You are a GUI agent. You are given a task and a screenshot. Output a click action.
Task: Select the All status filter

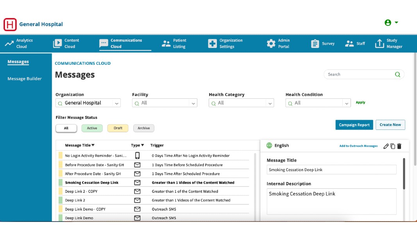pos(66,128)
